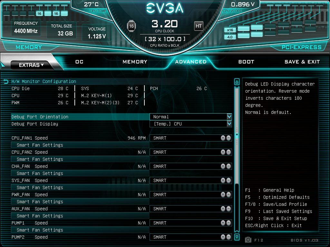Click the back arrow beside H/W Monitor Configuration
The height and width of the screenshot is (247, 330).
click(x=6, y=81)
